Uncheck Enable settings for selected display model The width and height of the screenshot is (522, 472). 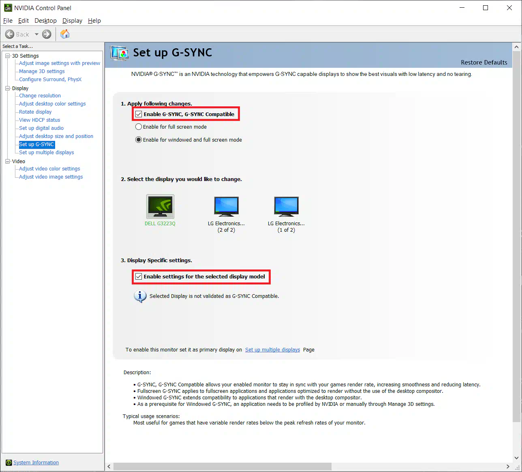(x=139, y=277)
